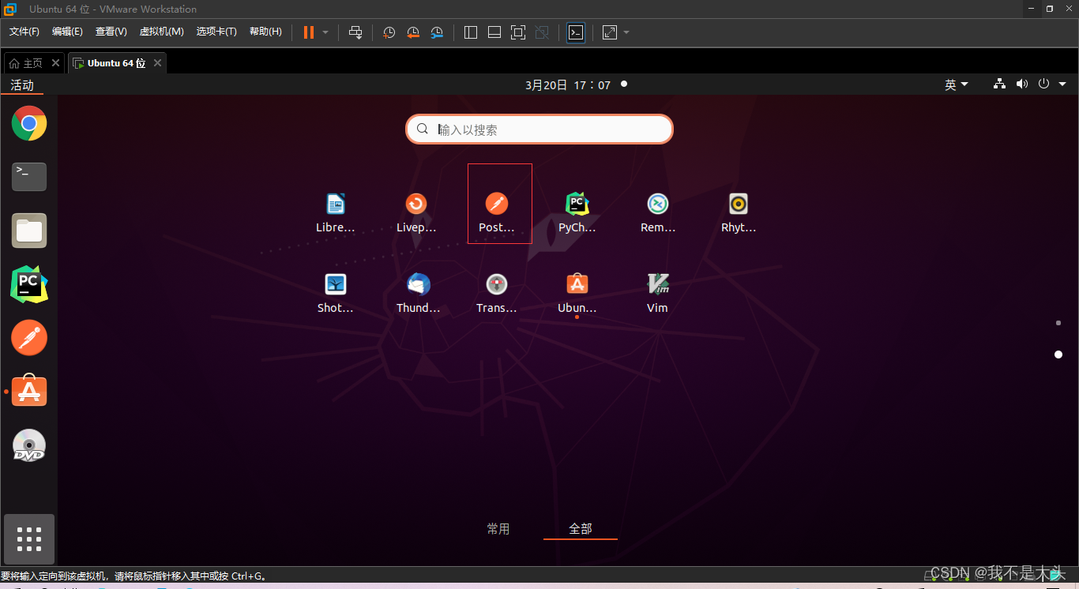Open the 文件(F) menu
The image size is (1079, 589).
(24, 32)
